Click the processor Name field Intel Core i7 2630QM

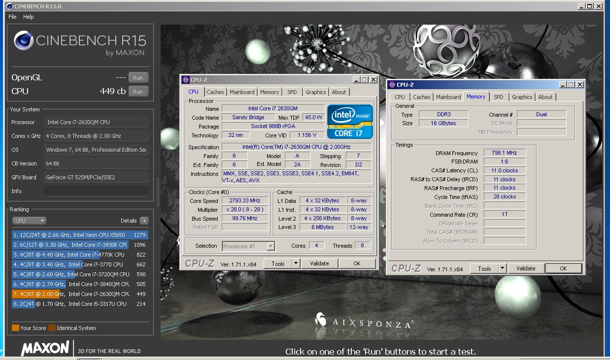[273, 108]
